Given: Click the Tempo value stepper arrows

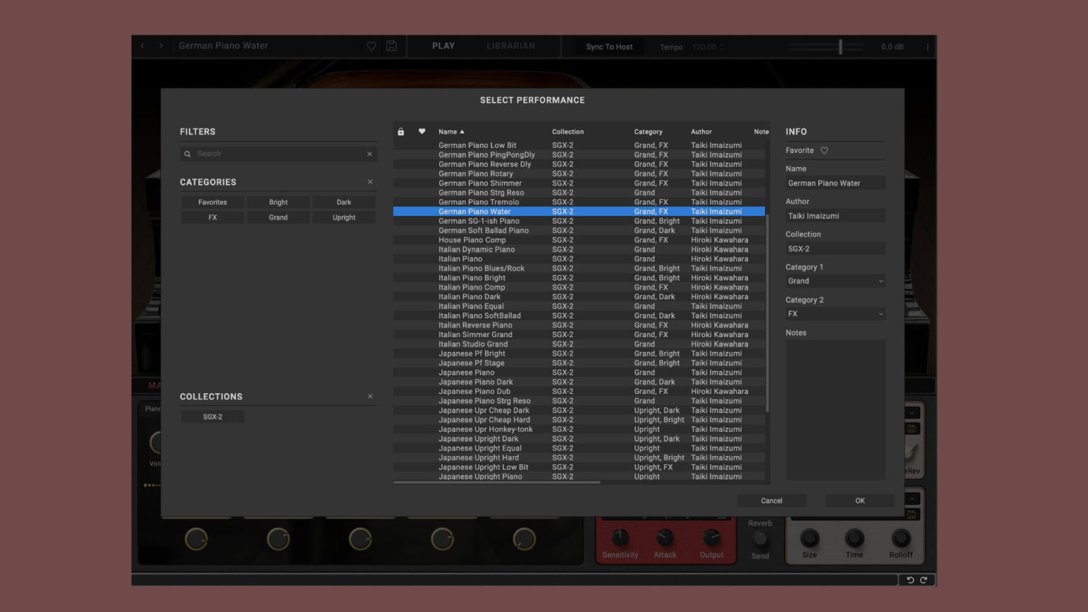Looking at the screenshot, I should 720,47.
